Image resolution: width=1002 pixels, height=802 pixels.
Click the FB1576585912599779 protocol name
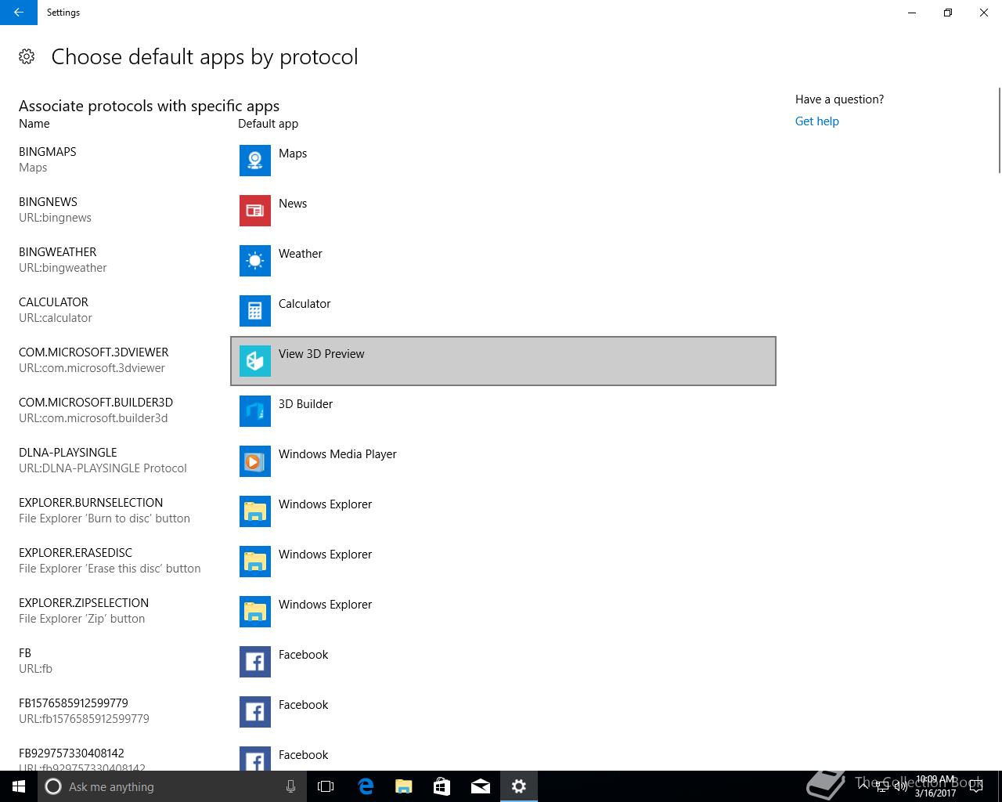tap(74, 703)
